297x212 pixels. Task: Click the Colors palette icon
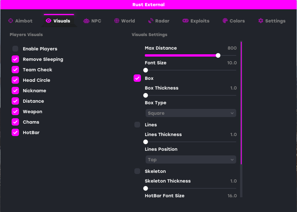point(225,21)
